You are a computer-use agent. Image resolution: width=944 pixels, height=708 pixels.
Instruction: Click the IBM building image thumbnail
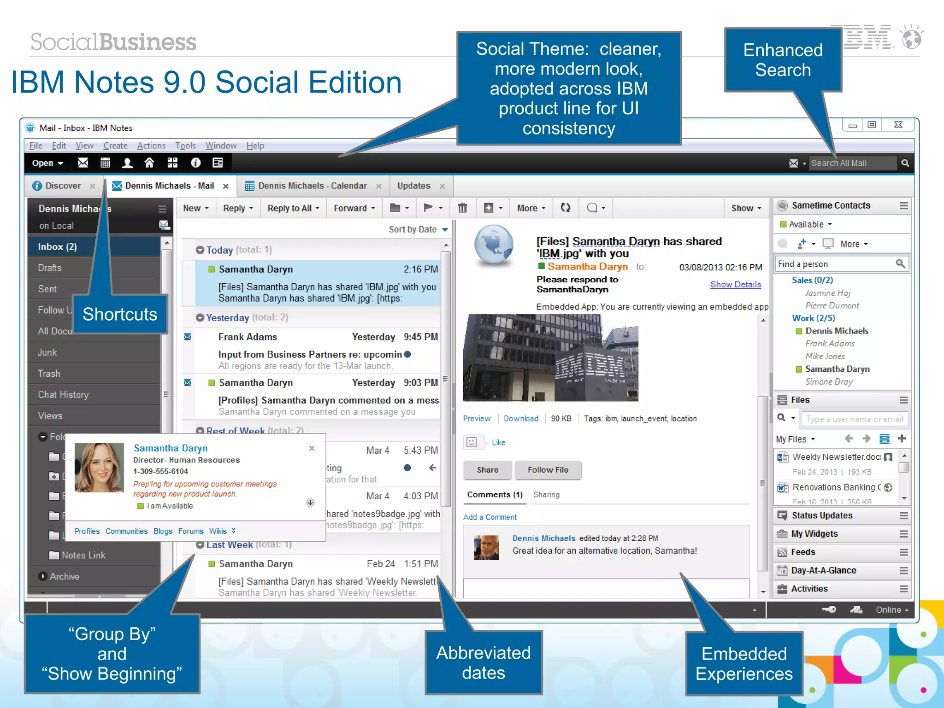point(550,358)
